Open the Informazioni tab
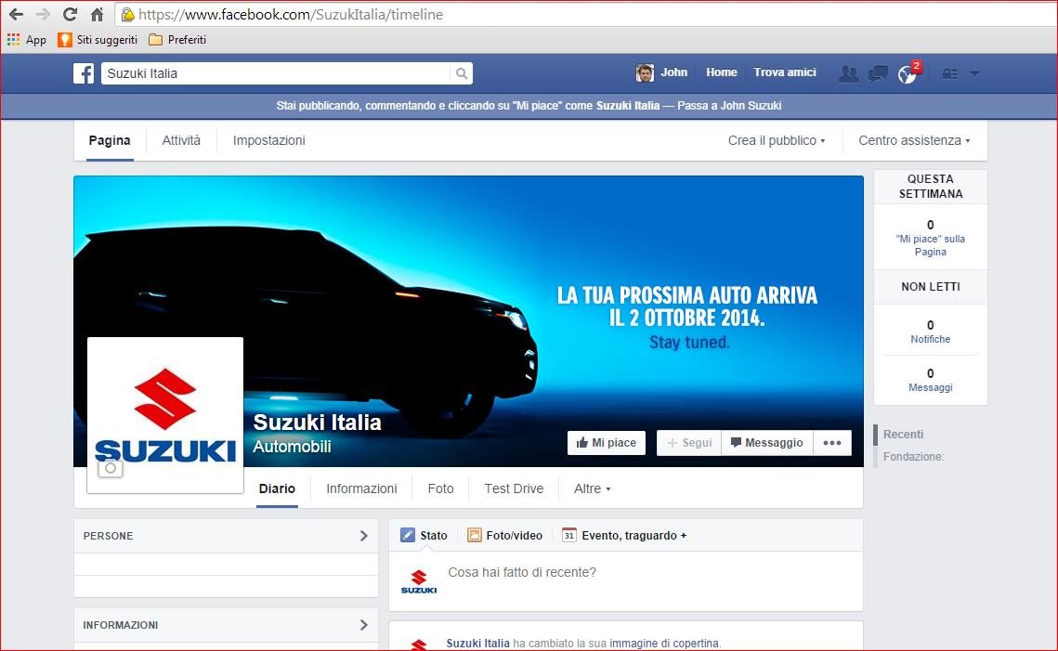This screenshot has height=651, width=1058. click(x=361, y=488)
